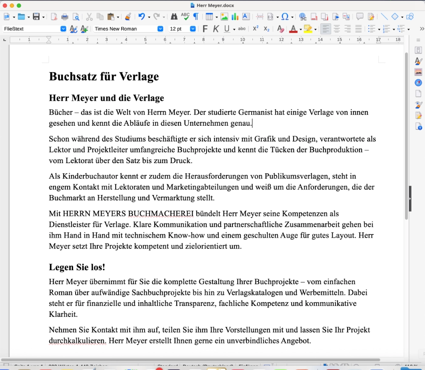425x370 pixels.
Task: Insert a footnote
Action: 314,17
